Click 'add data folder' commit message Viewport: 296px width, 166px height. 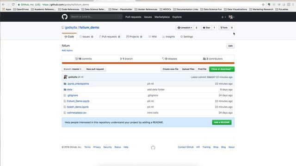pos(156,89)
